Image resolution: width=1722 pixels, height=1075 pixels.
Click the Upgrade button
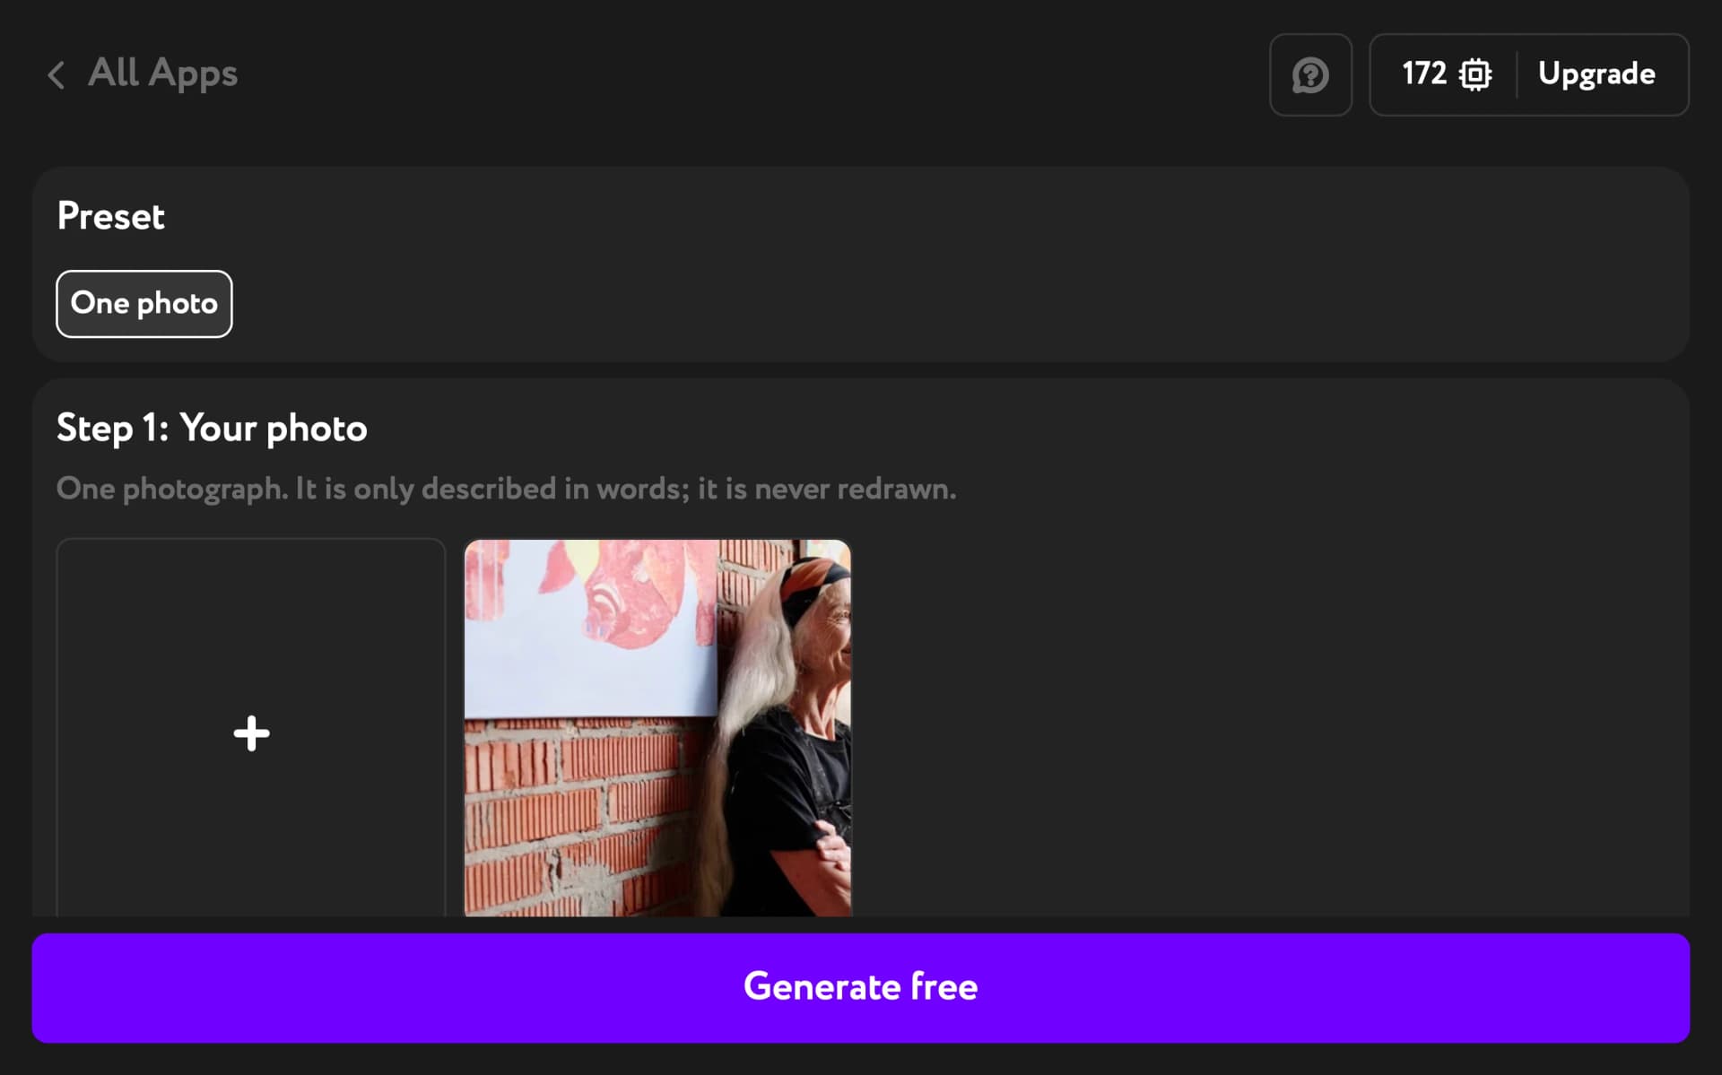pos(1596,74)
